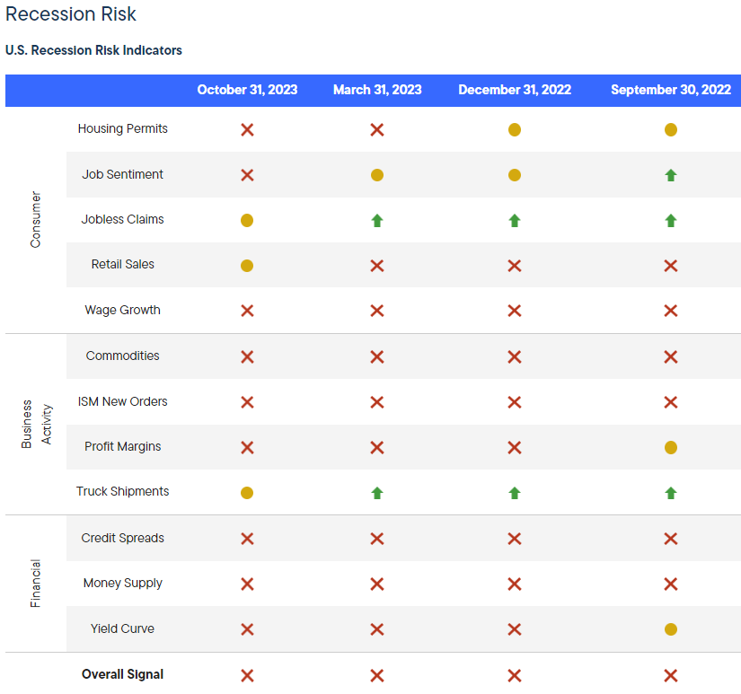Click the U.S. Recession Risk Indicators subtitle

[93, 50]
